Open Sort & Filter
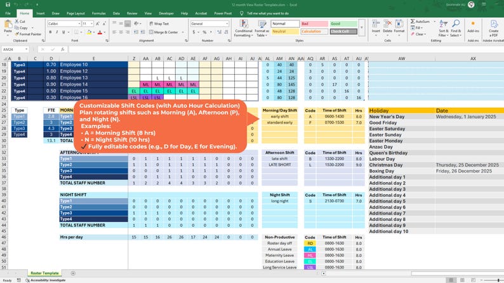 (443, 29)
